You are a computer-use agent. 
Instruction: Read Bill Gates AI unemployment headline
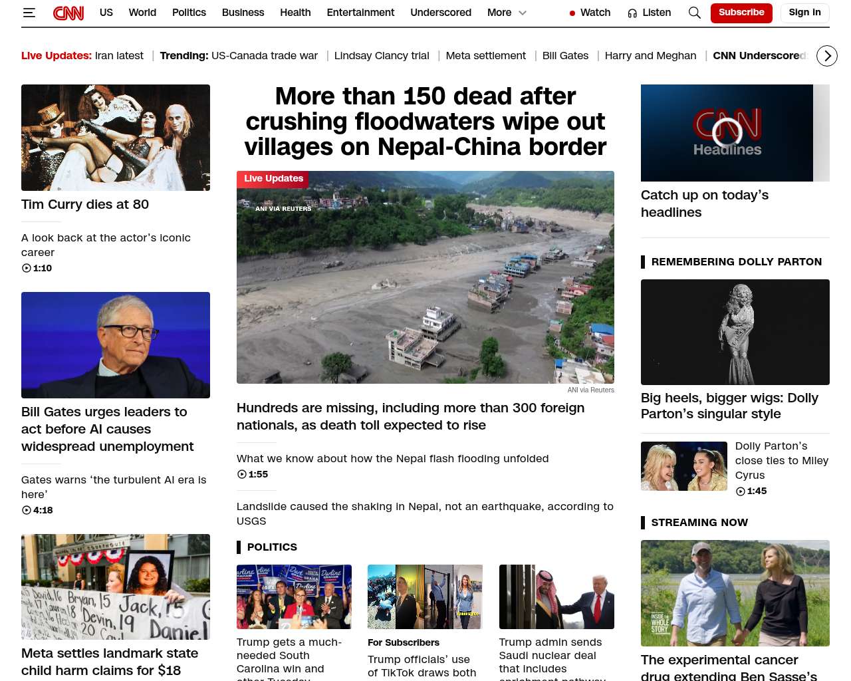(108, 429)
